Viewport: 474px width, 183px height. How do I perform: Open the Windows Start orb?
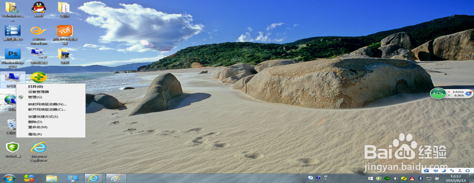9,178
